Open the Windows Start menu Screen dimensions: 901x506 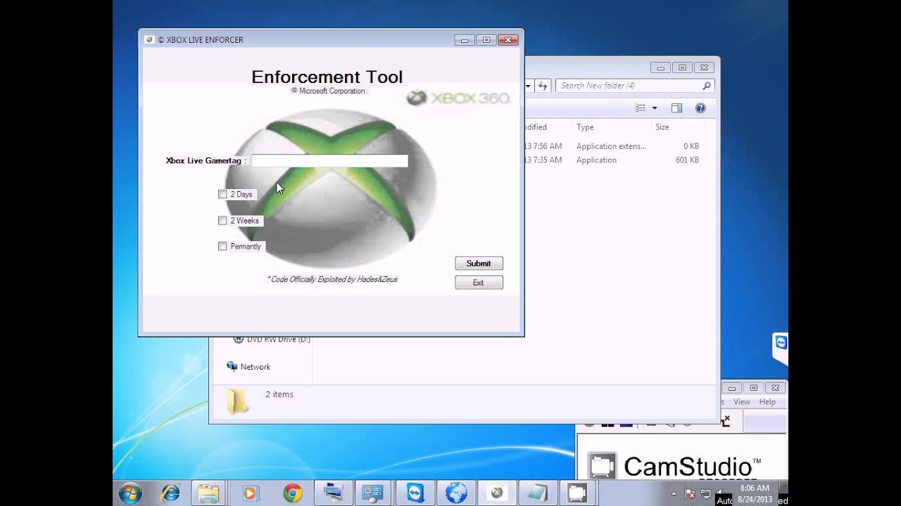coord(131,493)
